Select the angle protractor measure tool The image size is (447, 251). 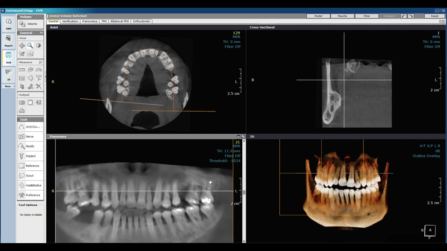click(39, 70)
